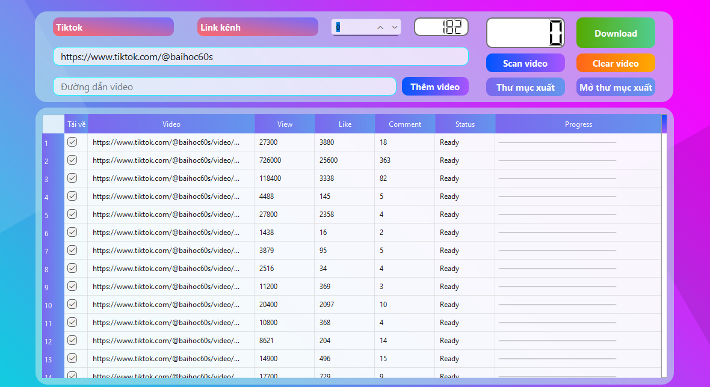Click the large counter display showing 0
Viewport: 710px width, 387px height.
tap(525, 33)
